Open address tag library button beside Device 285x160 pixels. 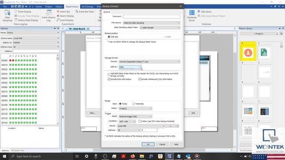(170, 126)
